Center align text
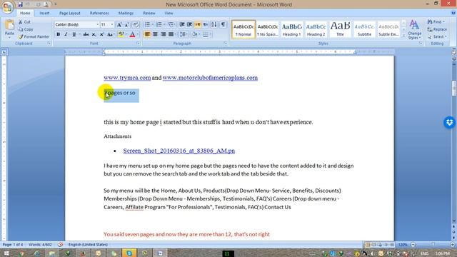Viewport: 457px width, 257px height. 156,34
